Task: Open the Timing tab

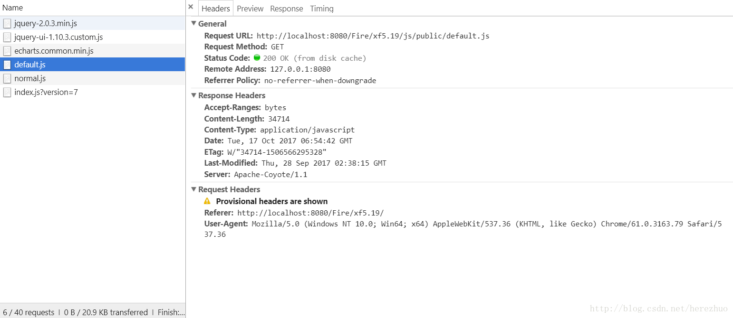Action: pyautogui.click(x=322, y=9)
